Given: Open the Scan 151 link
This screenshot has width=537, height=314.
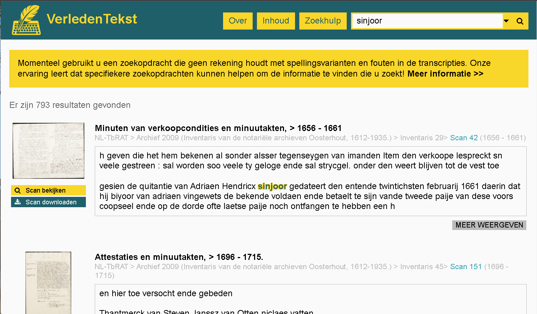Looking at the screenshot, I should [x=466, y=267].
